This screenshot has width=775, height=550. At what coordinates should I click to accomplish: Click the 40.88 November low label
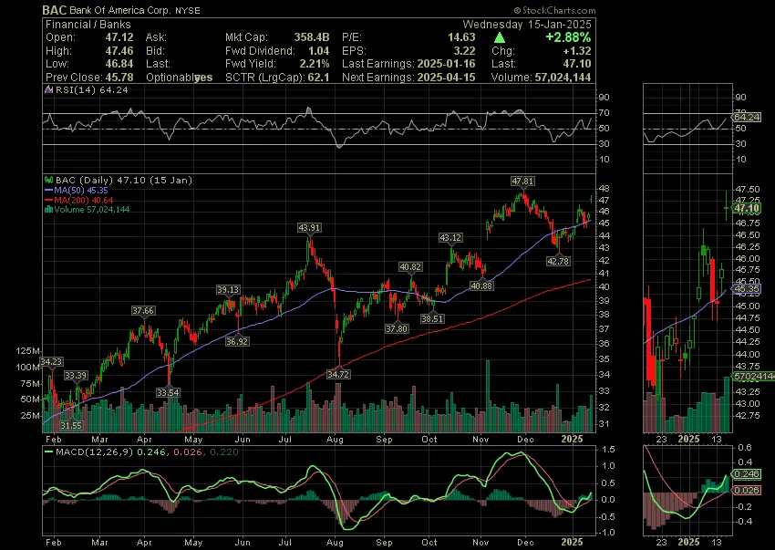481,285
